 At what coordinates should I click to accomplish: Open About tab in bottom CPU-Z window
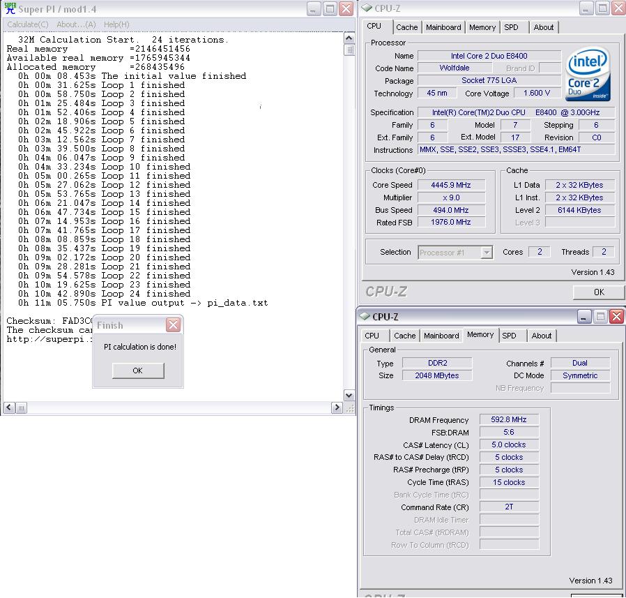tap(542, 336)
